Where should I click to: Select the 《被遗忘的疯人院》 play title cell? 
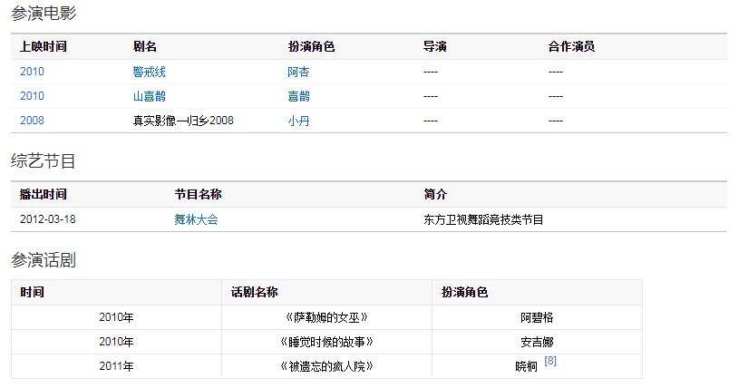(x=325, y=366)
